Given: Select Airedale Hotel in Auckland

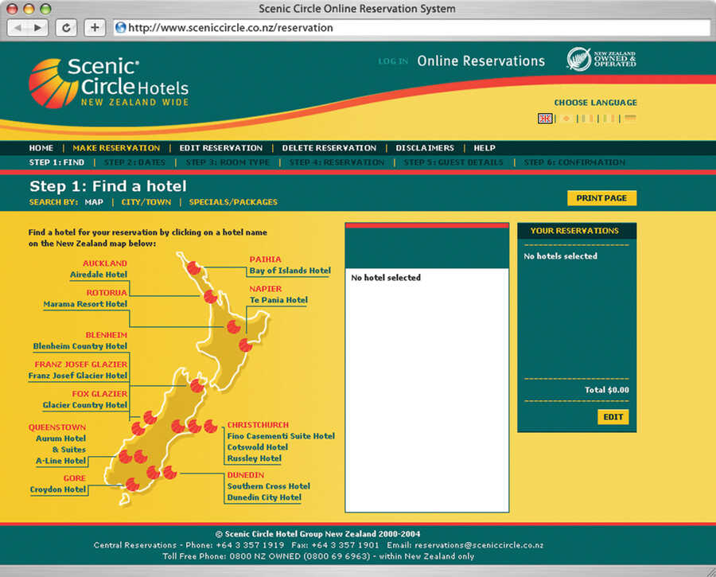Looking at the screenshot, I should point(99,275).
